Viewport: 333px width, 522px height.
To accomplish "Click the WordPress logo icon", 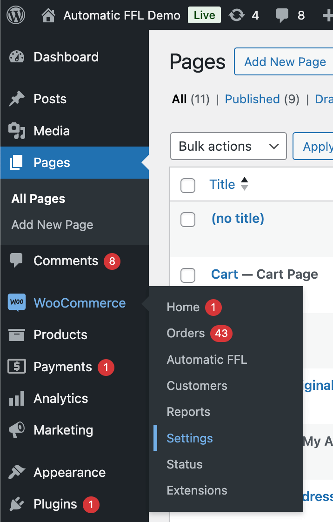I will click(16, 15).
